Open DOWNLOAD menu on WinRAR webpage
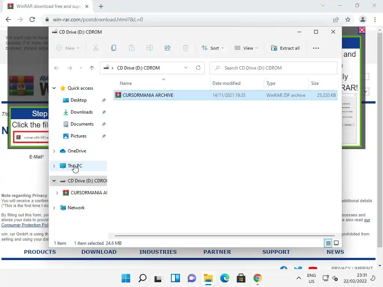This screenshot has height=287, width=383. pyautogui.click(x=99, y=252)
